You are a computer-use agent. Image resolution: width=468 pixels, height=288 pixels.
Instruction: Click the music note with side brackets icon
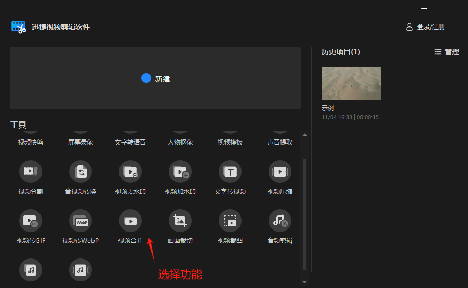(81, 270)
